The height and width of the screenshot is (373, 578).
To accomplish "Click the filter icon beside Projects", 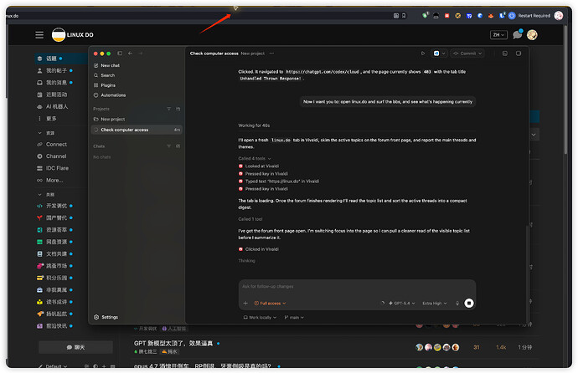I will (169, 109).
